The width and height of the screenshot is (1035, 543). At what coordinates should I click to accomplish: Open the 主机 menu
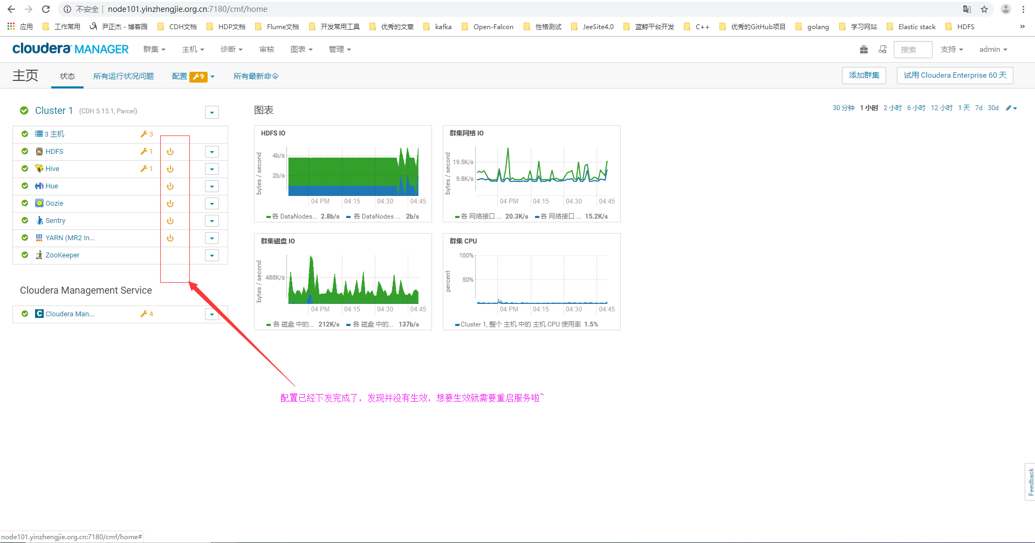click(x=193, y=49)
